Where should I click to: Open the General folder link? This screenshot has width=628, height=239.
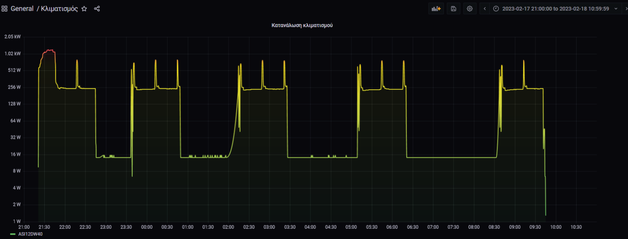(22, 9)
